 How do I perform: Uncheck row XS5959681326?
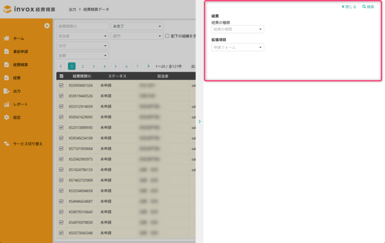61,86
